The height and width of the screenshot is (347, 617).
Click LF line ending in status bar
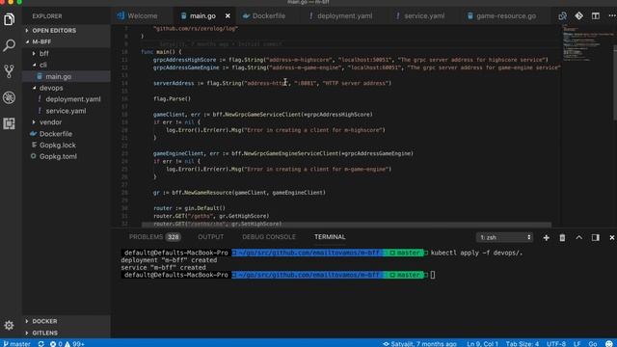(x=577, y=344)
